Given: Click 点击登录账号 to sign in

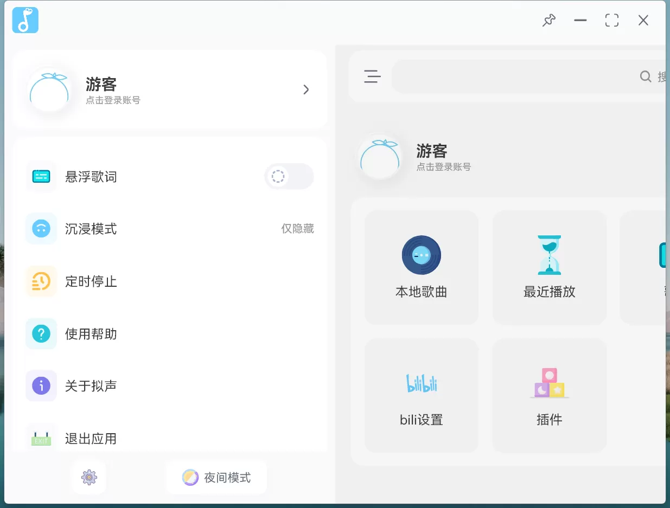Looking at the screenshot, I should pyautogui.click(x=112, y=100).
